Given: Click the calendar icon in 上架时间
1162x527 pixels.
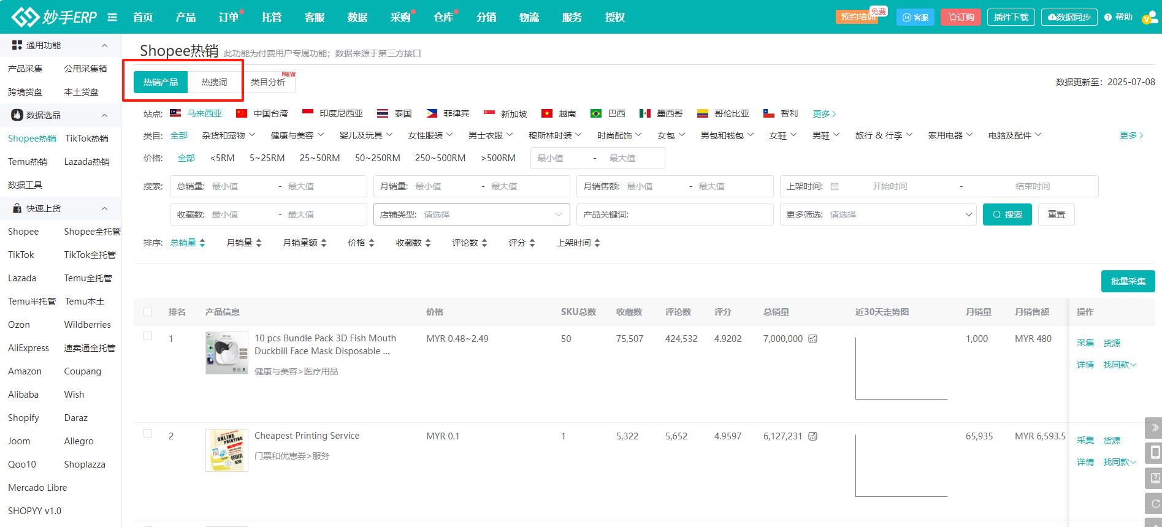Looking at the screenshot, I should 835,186.
